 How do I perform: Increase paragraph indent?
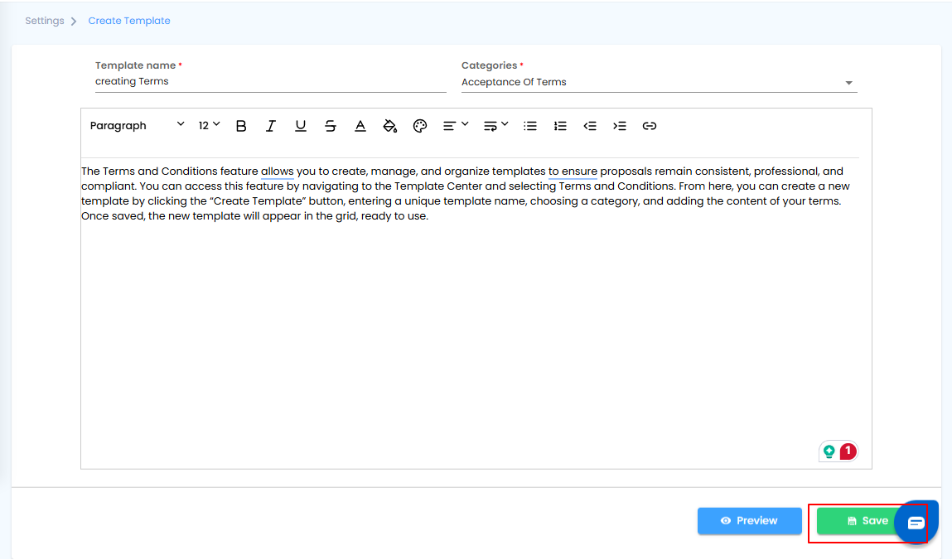coord(619,126)
